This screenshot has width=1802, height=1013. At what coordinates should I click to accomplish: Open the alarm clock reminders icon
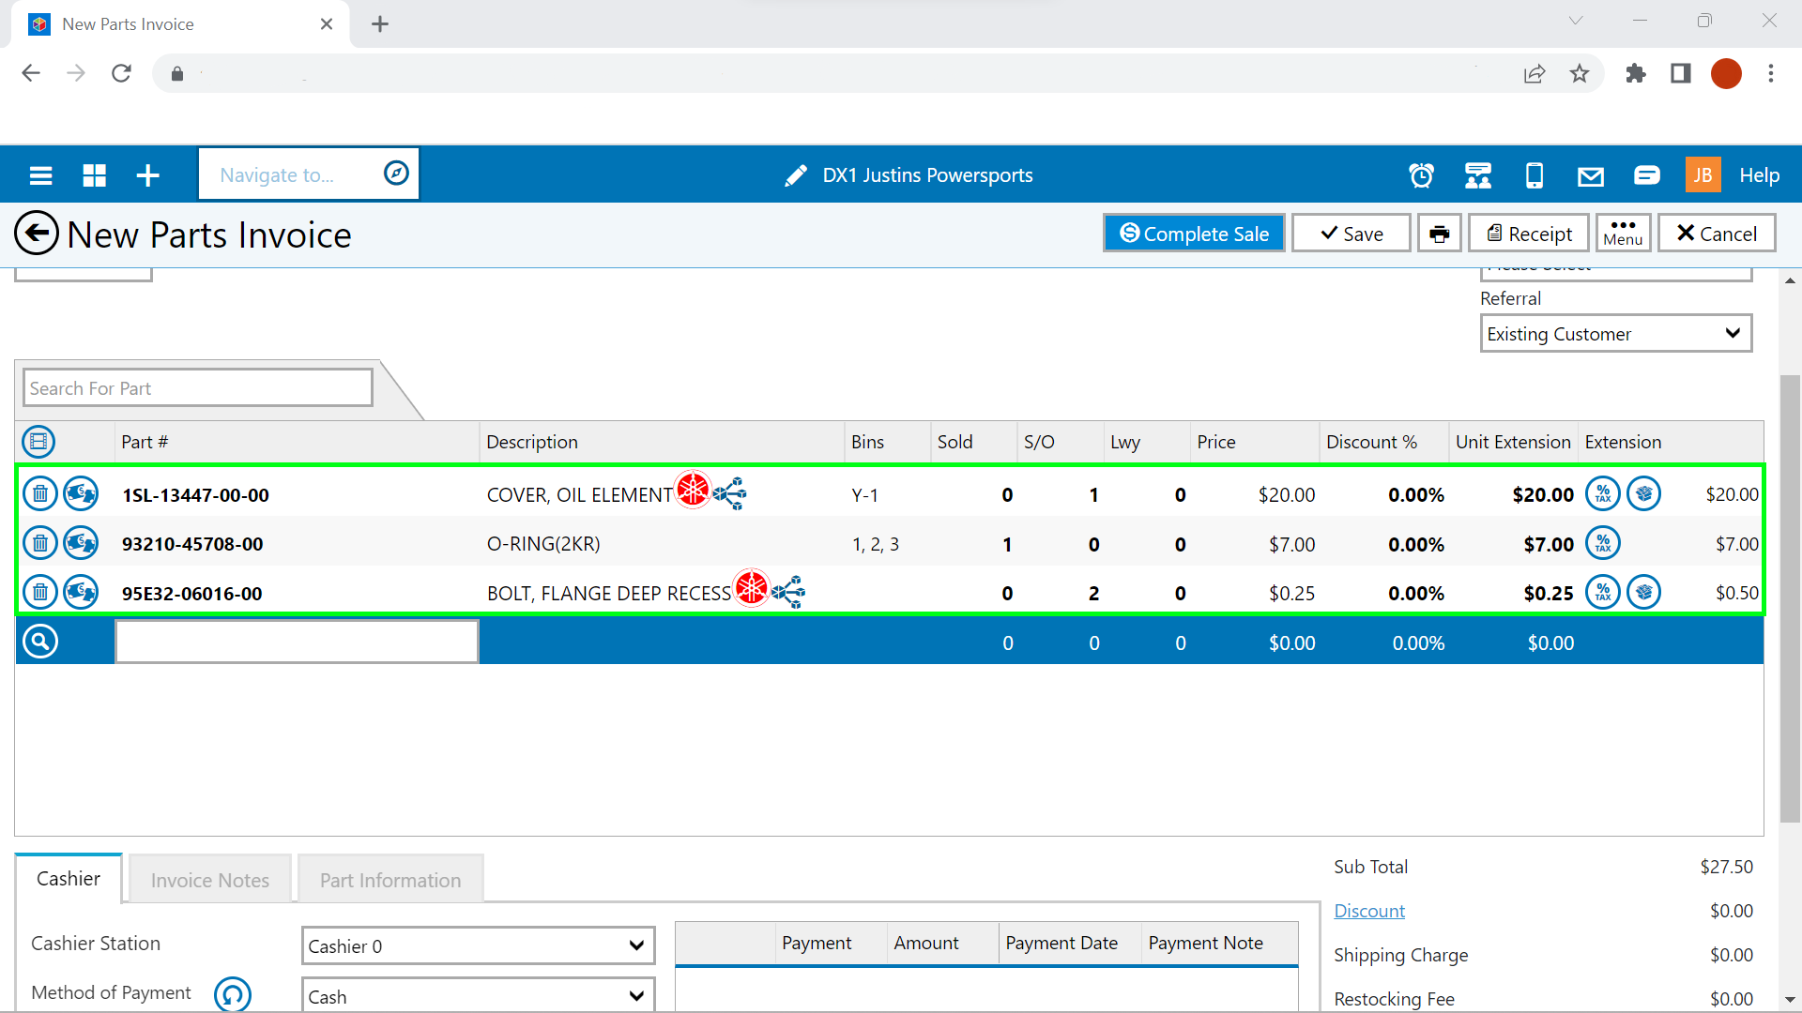tap(1421, 175)
